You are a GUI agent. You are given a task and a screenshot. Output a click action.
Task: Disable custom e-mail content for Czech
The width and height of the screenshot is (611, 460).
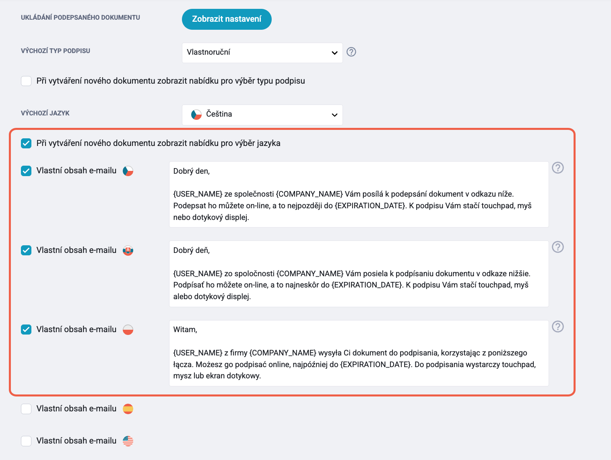pos(26,171)
